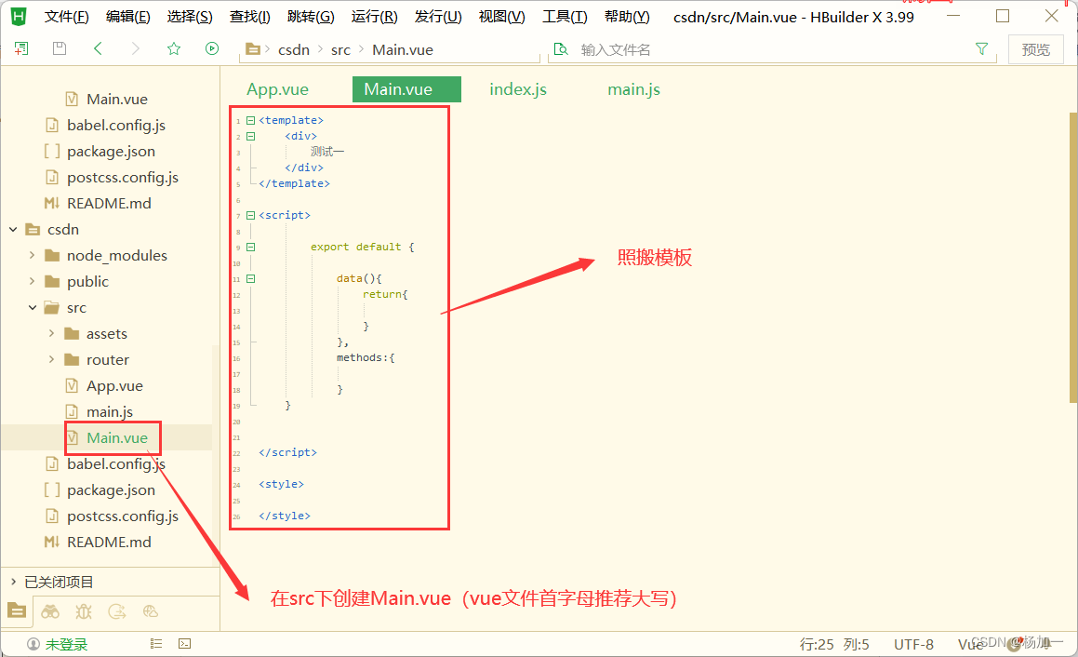Fold the div block at line 2
Screen dimensions: 1078x657
point(251,136)
